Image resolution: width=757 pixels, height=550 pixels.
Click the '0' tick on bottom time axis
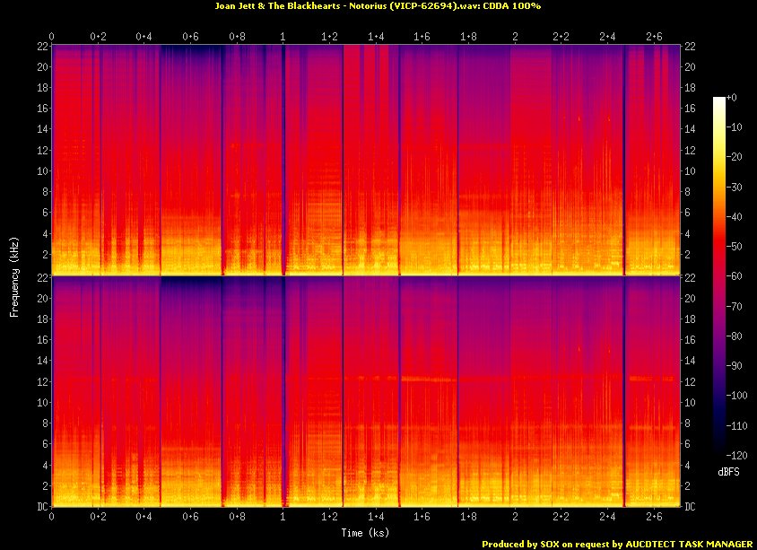(x=52, y=518)
